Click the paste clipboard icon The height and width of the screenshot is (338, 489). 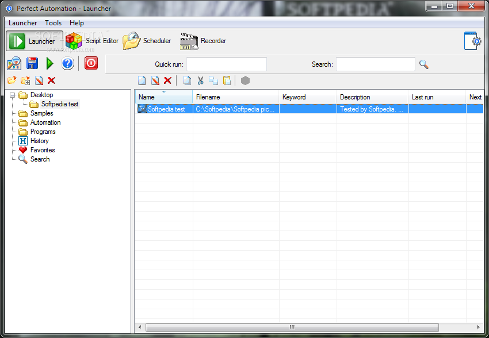click(227, 80)
